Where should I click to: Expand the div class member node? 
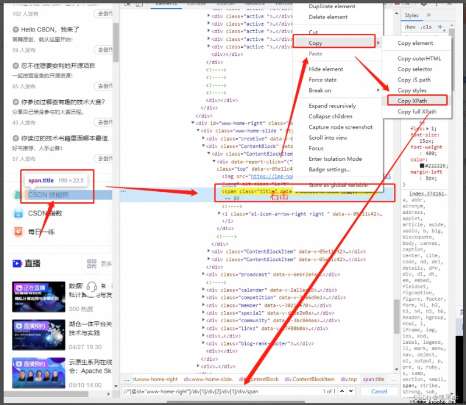(x=203, y=305)
